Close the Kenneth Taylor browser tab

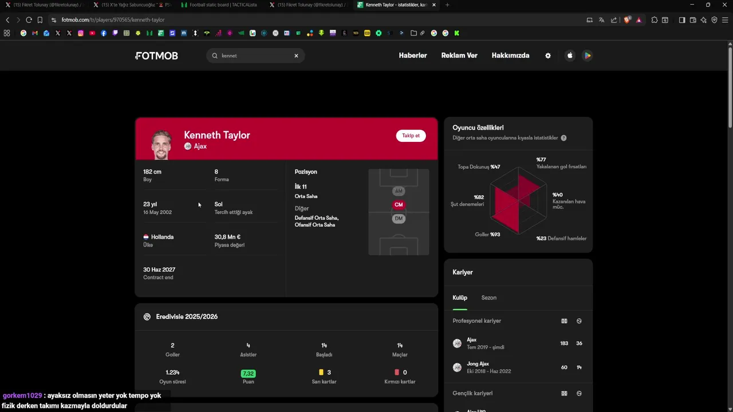point(434,5)
